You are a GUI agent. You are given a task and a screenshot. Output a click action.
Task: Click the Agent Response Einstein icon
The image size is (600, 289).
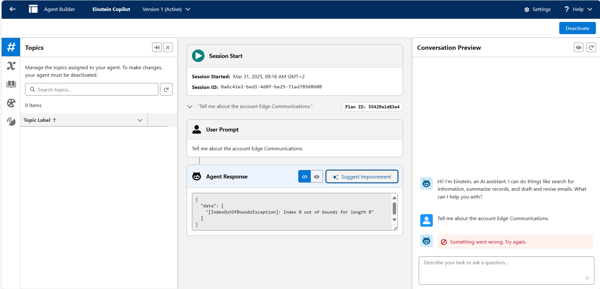coord(197,177)
